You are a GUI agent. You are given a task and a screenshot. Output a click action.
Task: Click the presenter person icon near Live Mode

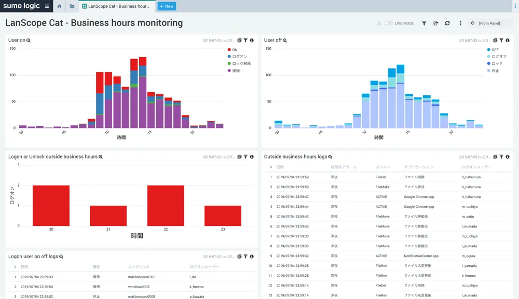coord(379,23)
